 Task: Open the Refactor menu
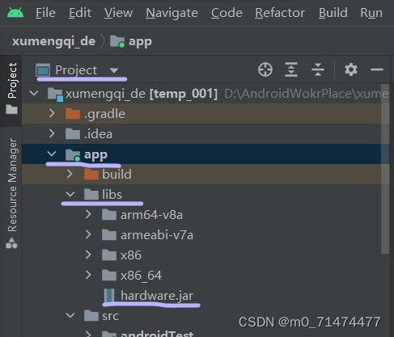click(x=280, y=13)
